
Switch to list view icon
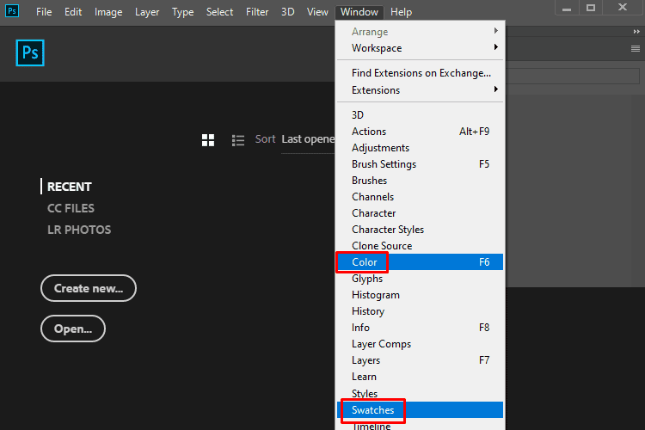tap(238, 140)
